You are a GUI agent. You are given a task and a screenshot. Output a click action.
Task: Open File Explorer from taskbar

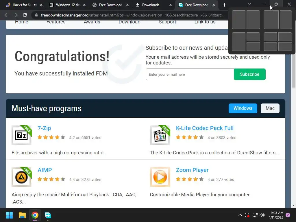pos(22,215)
